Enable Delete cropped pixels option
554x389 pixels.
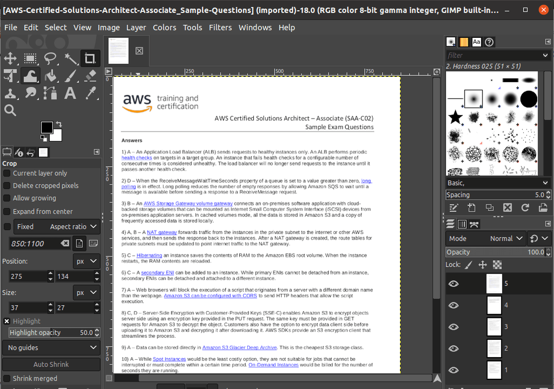6,186
